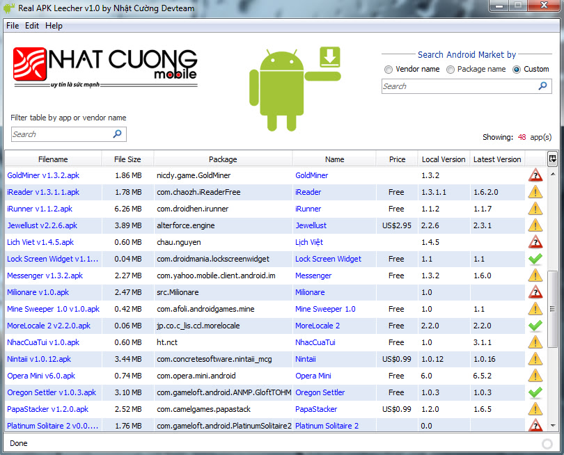Viewport: 564px width, 455px height.
Task: Click the Jewellust app name link
Action: (311, 225)
